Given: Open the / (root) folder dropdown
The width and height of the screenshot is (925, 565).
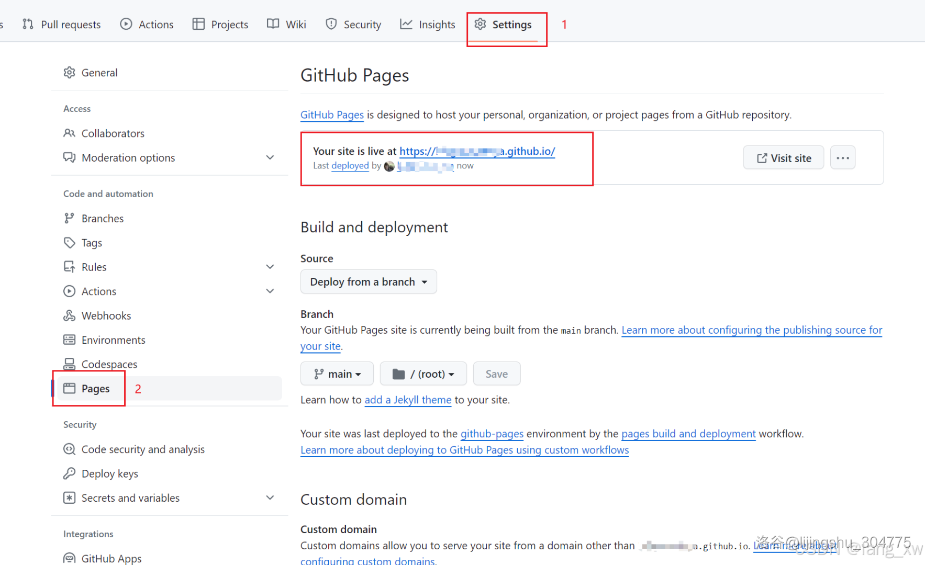Looking at the screenshot, I should [424, 374].
